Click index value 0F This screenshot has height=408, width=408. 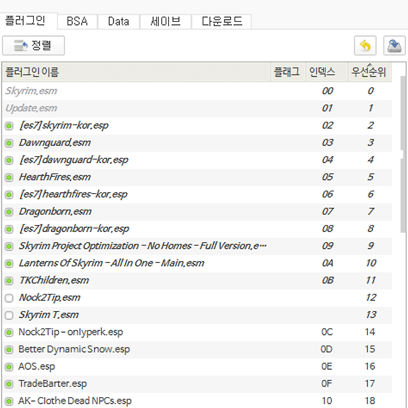click(326, 384)
